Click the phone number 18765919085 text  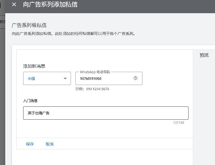[x=91, y=78]
